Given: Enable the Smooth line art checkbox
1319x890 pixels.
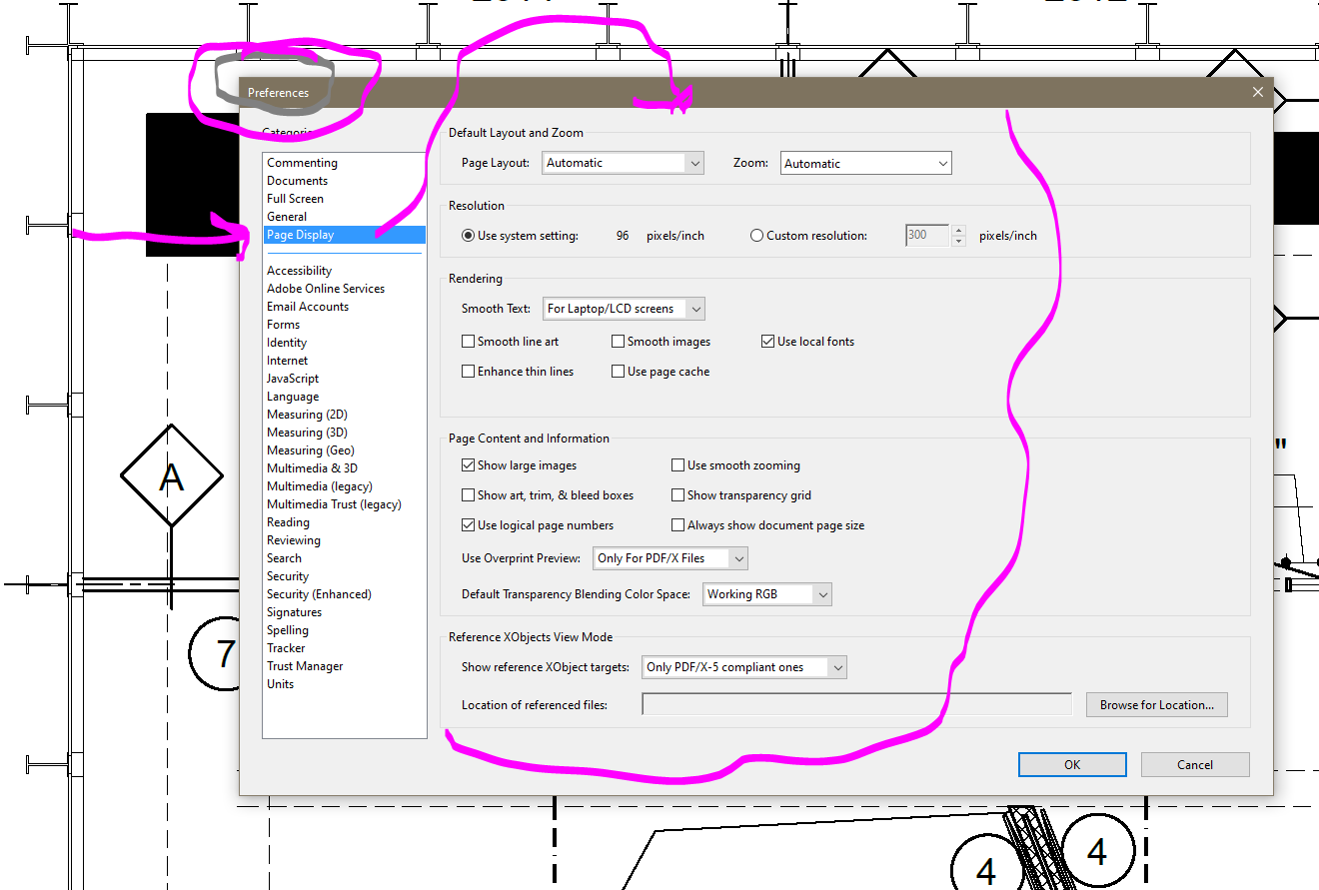Looking at the screenshot, I should click(468, 341).
